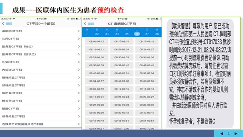The image size is (243, 137).
Task: Select the 09:42-09:45 slot
Action: click(x=147, y=113)
